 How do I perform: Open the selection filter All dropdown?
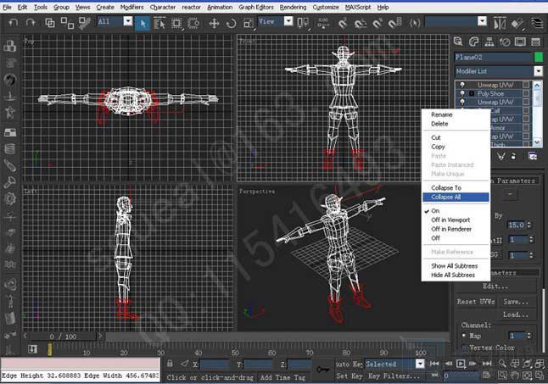click(x=128, y=21)
